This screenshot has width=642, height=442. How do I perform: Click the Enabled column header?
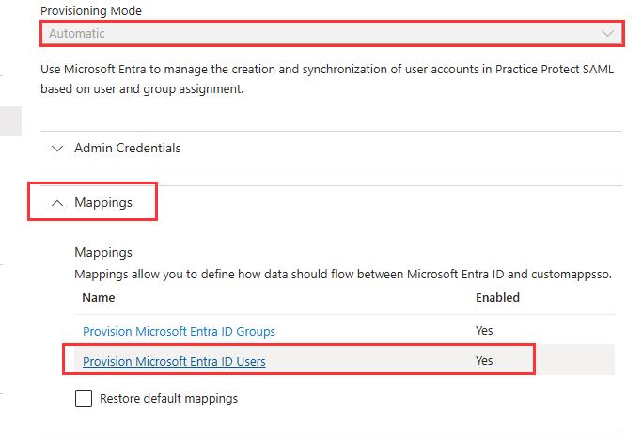pyautogui.click(x=497, y=298)
